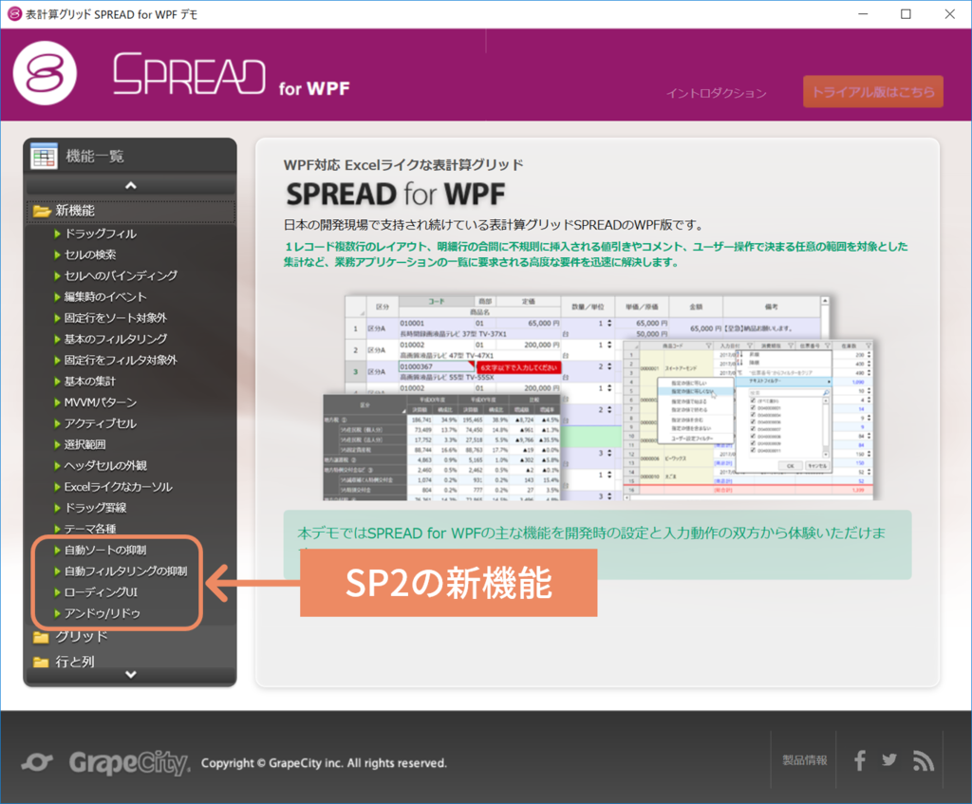Click the SPREAD for WPF heading
972x804 pixels.
[396, 194]
